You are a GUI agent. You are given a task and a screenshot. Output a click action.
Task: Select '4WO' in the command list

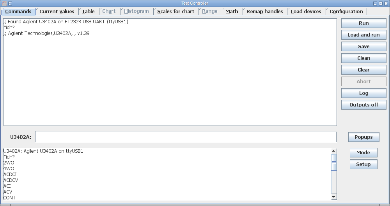click(x=9, y=169)
